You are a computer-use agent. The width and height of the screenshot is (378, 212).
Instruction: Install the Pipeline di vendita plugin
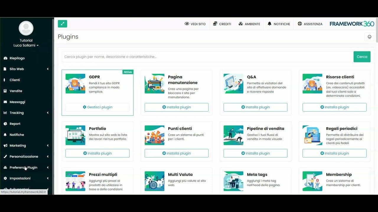coord(255,153)
